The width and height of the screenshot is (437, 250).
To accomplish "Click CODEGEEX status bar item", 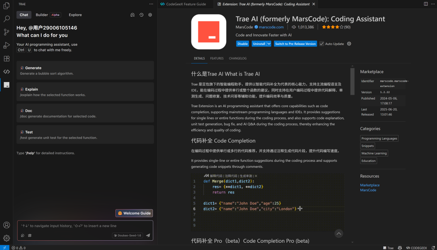I will 416,248.
